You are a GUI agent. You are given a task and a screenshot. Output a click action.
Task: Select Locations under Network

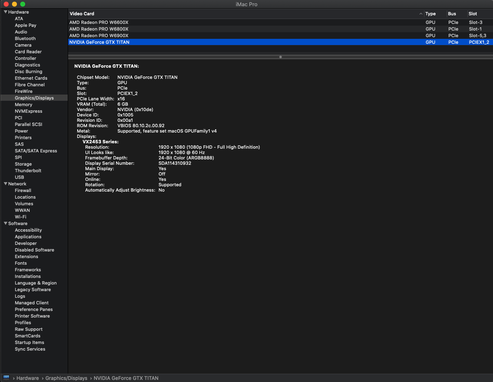point(25,197)
